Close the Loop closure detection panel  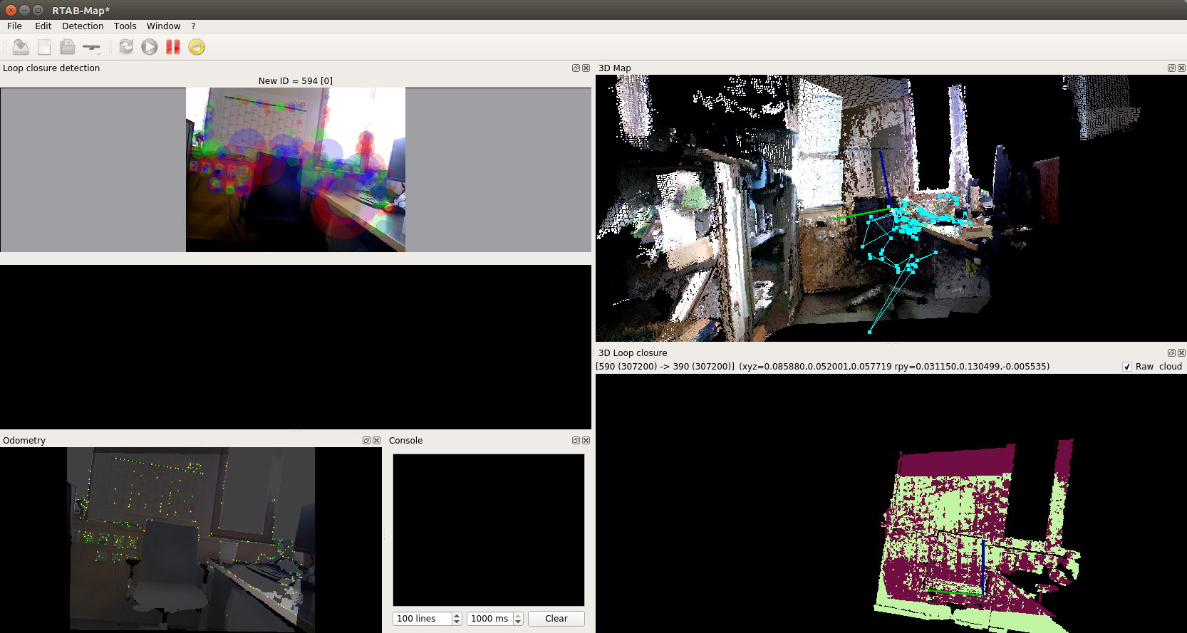pyautogui.click(x=586, y=68)
